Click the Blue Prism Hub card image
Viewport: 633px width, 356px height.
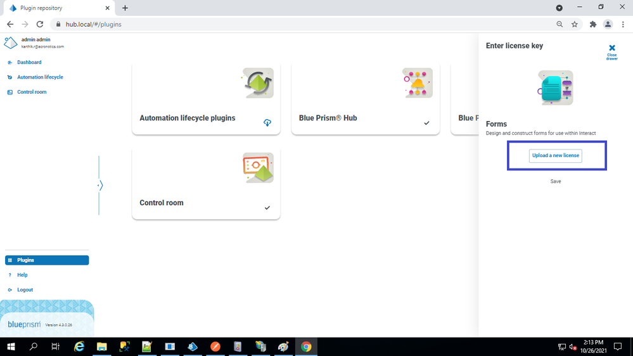pyautogui.click(x=417, y=83)
